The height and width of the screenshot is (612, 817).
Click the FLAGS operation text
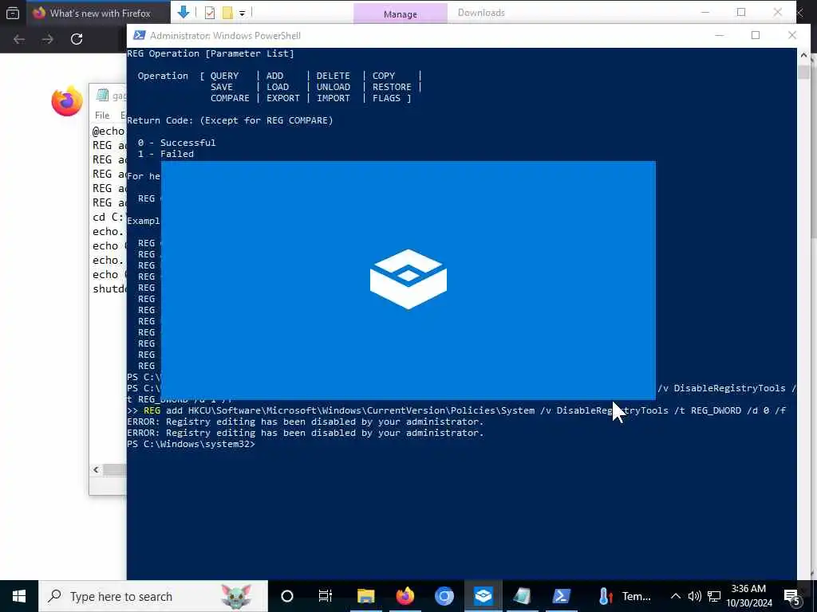386,98
